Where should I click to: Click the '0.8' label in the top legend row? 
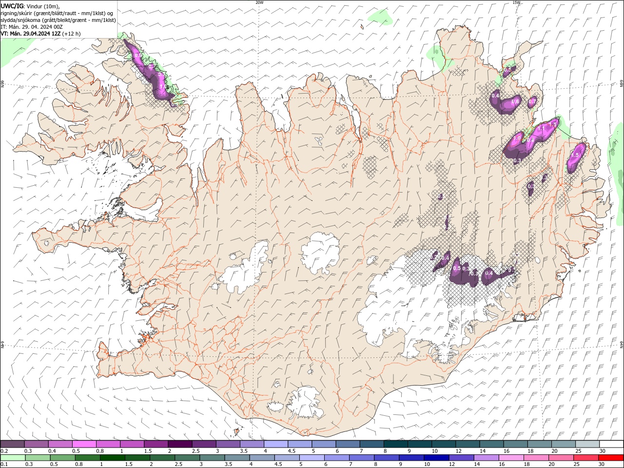(100, 451)
